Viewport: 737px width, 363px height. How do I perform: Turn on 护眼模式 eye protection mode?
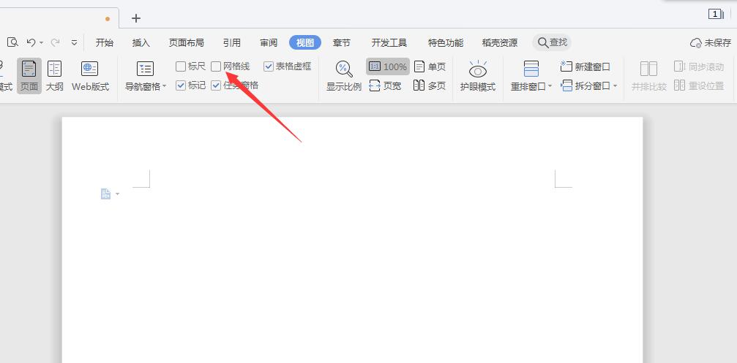click(477, 75)
